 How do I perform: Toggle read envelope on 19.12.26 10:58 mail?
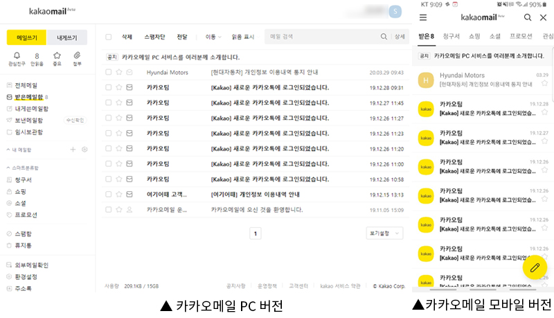tap(129, 179)
